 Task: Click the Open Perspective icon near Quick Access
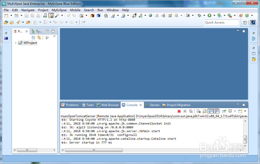(x=245, y=23)
